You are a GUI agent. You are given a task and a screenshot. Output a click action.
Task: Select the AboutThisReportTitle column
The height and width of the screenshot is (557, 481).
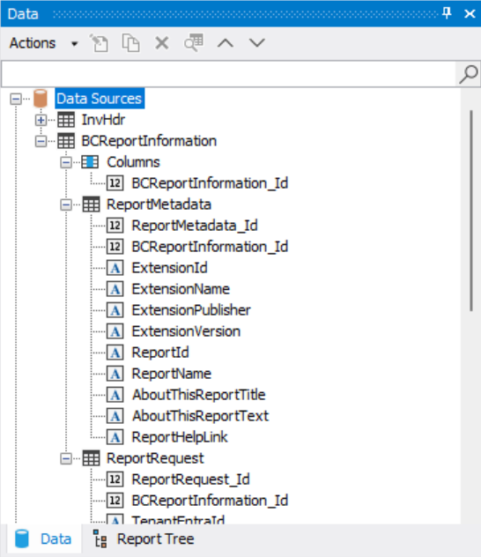point(199,395)
